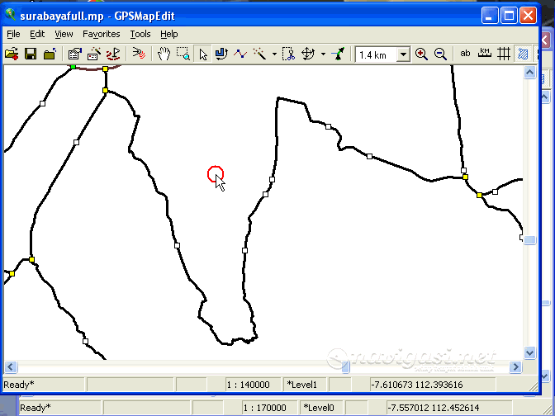The width and height of the screenshot is (555, 416).
Task: Select the hand pan tool
Action: [164, 54]
